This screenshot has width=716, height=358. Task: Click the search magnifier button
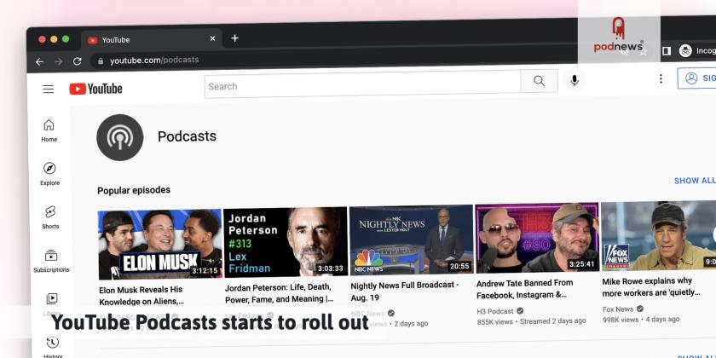[539, 81]
